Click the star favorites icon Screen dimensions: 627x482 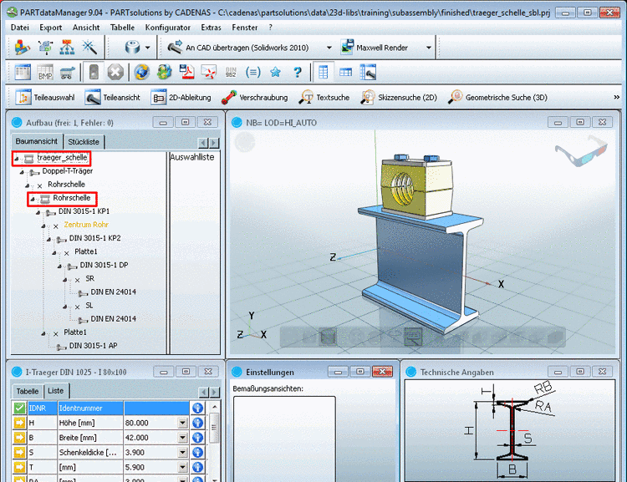(x=276, y=73)
